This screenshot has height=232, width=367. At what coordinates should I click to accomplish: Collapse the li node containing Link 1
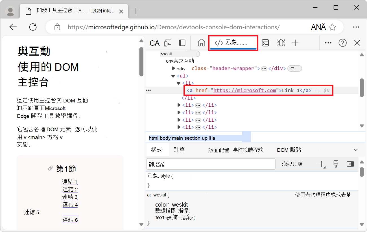[x=178, y=83]
